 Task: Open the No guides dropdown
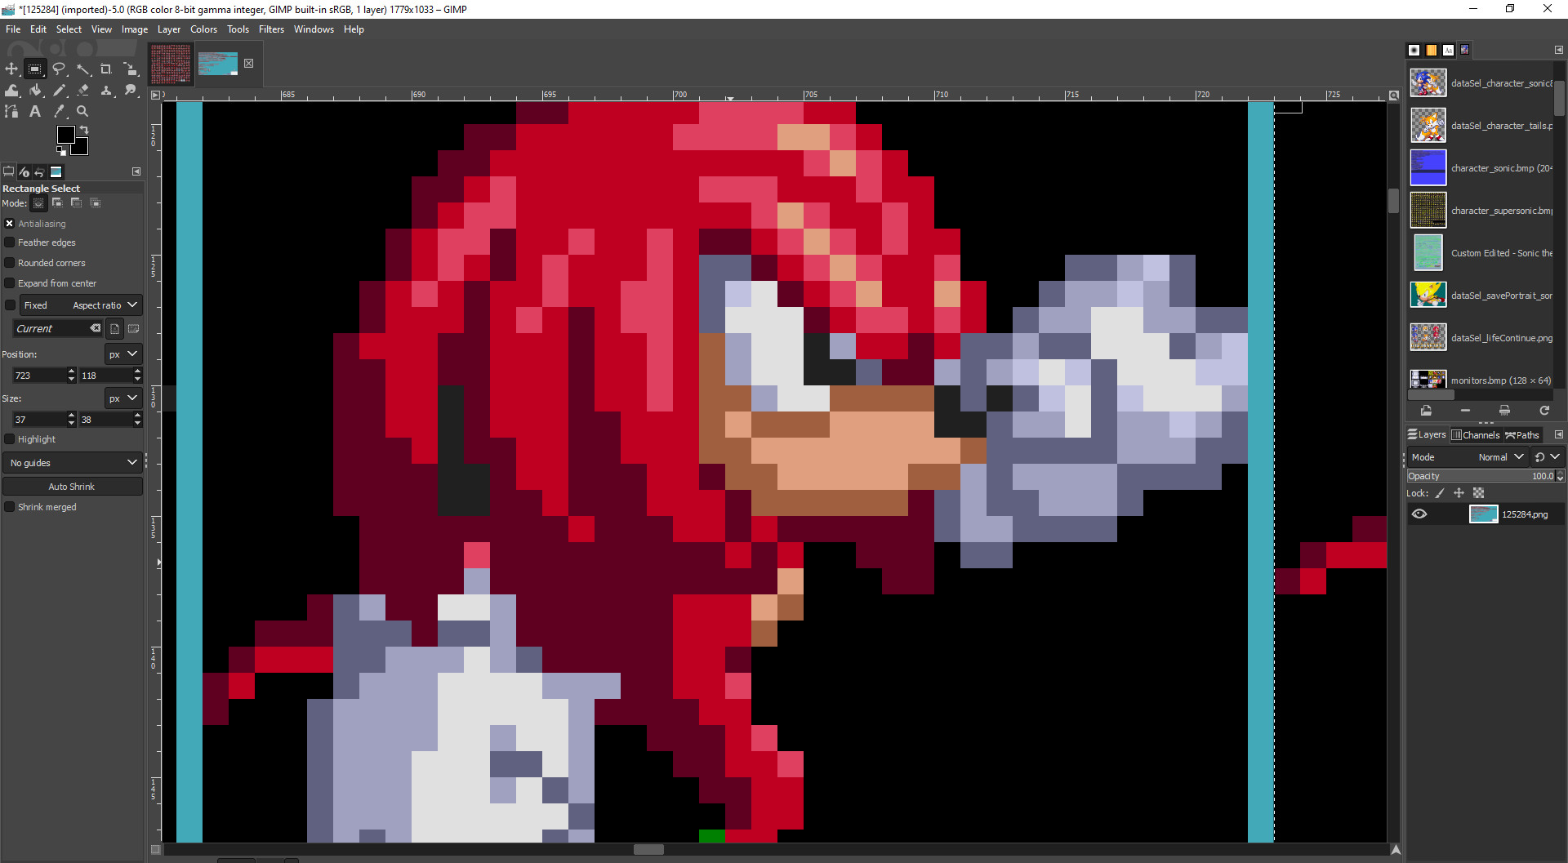click(72, 462)
